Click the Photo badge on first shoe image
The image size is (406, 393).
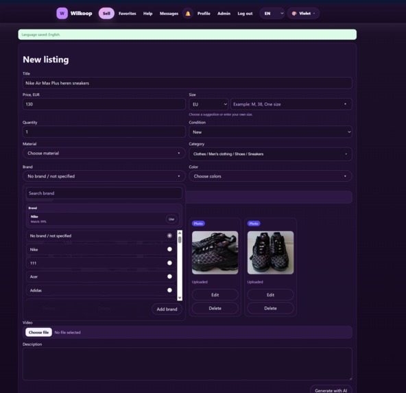(198, 224)
